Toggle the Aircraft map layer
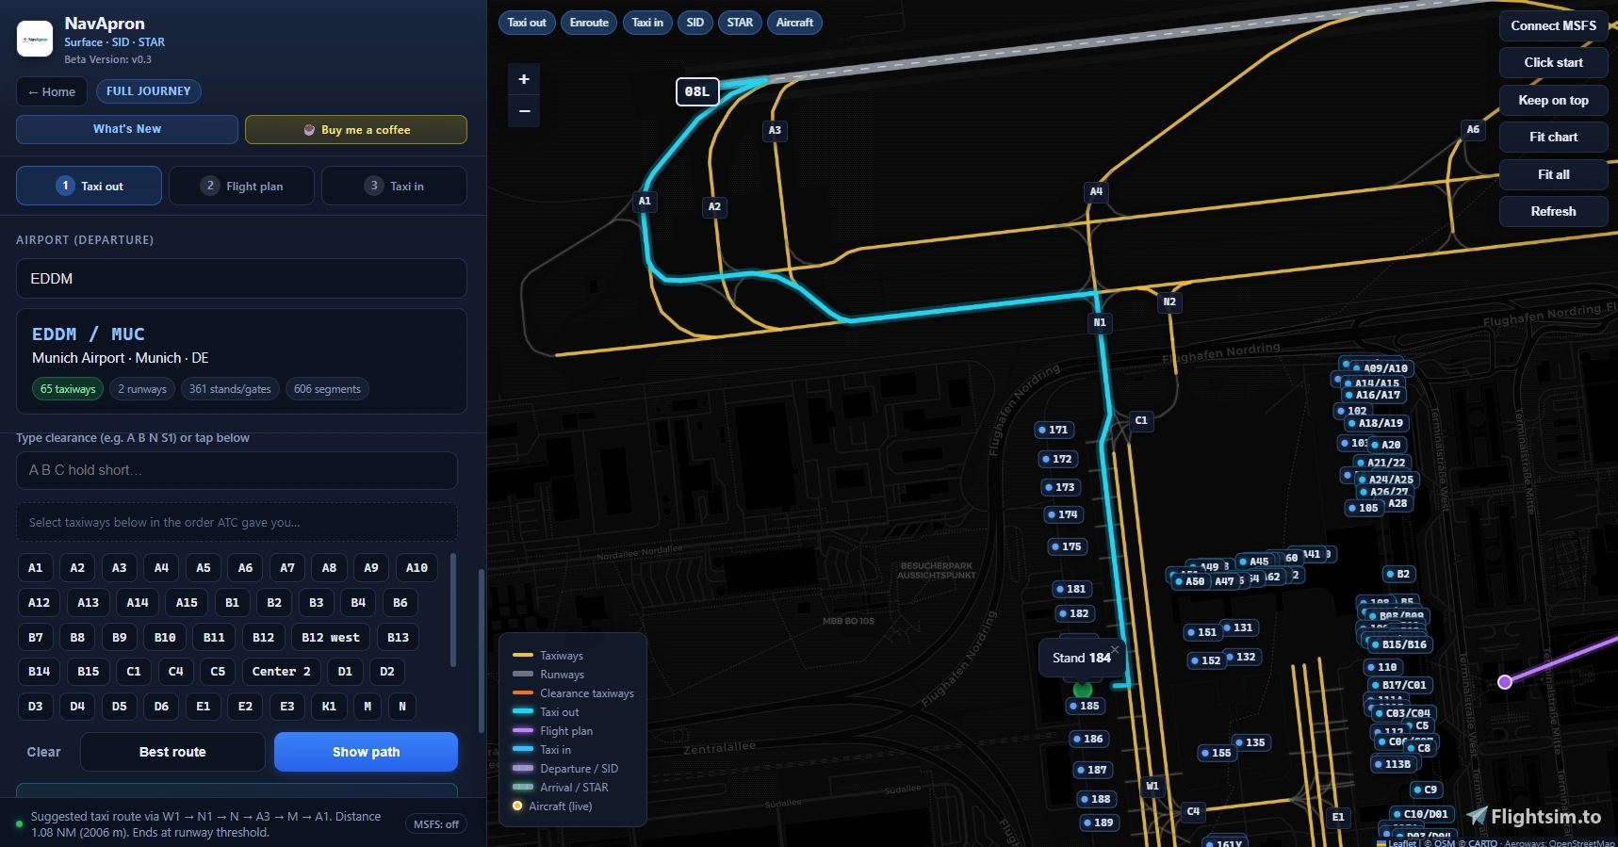1618x847 pixels. coord(794,23)
